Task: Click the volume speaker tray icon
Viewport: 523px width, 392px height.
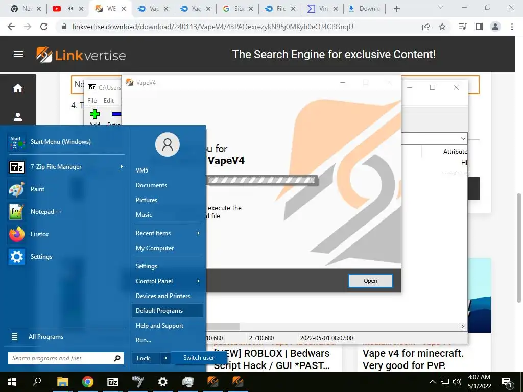Action: pos(457,382)
